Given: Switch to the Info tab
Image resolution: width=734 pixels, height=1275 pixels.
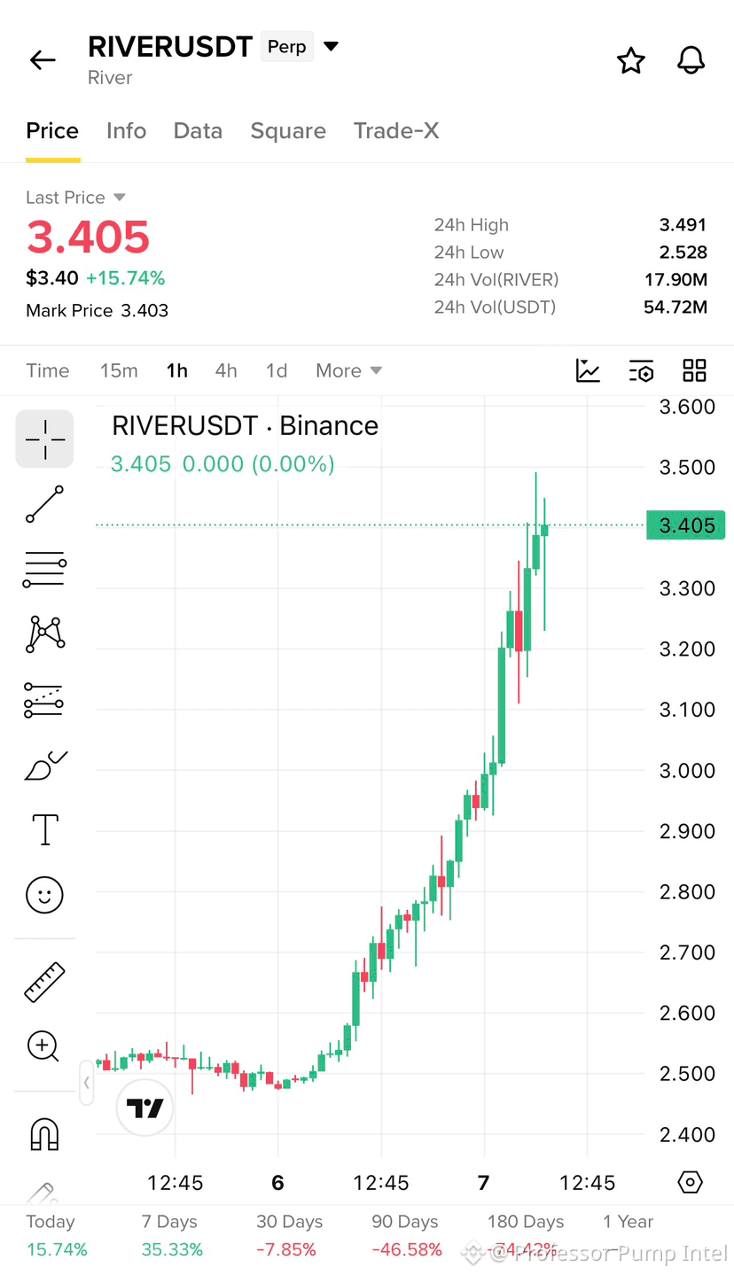Looking at the screenshot, I should (126, 131).
